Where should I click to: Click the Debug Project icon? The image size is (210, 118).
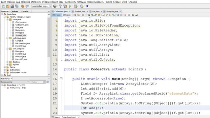tap(76, 6)
